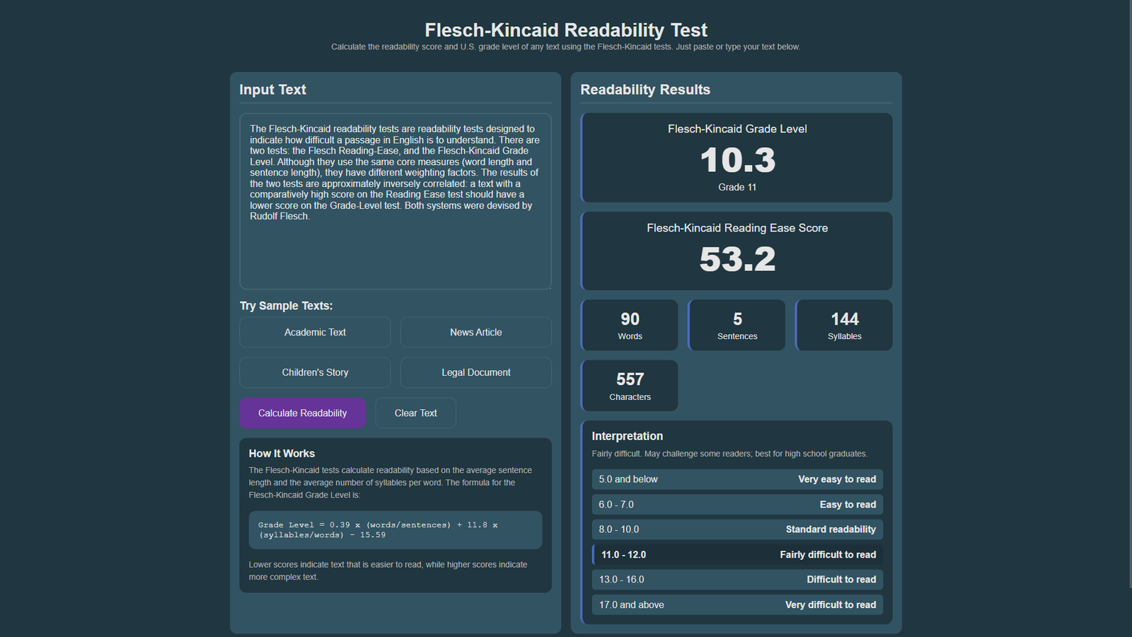Load the News Article sample

tap(475, 332)
